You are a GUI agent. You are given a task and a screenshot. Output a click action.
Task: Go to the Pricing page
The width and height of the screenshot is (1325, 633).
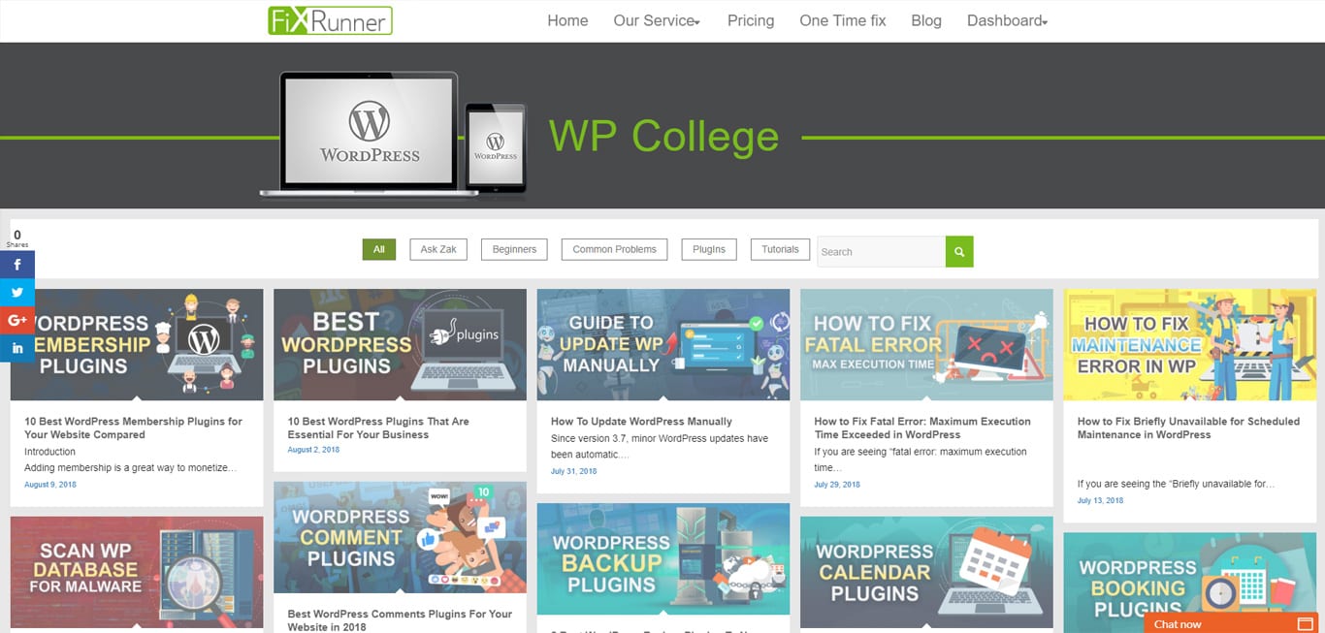751,20
